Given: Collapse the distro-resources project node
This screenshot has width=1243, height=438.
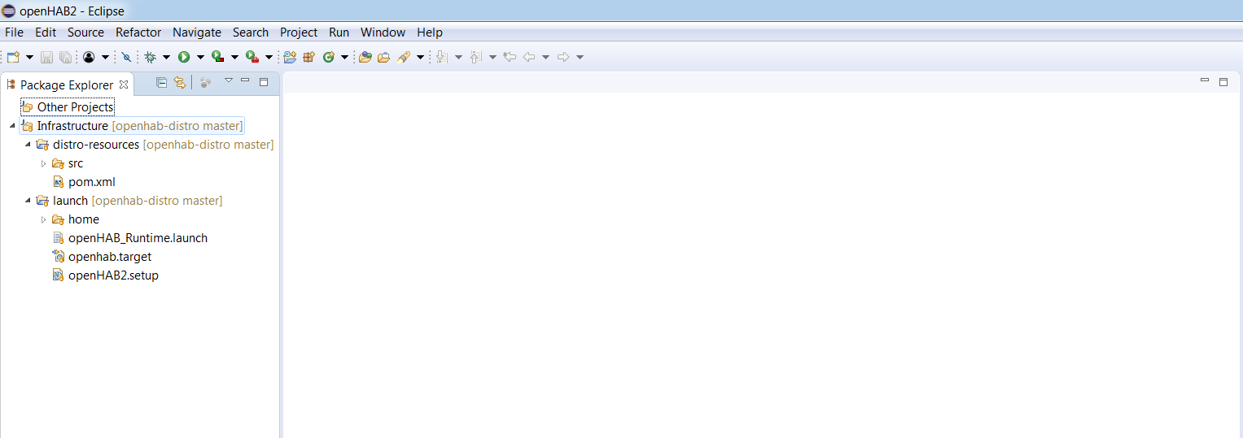Looking at the screenshot, I should click(28, 145).
